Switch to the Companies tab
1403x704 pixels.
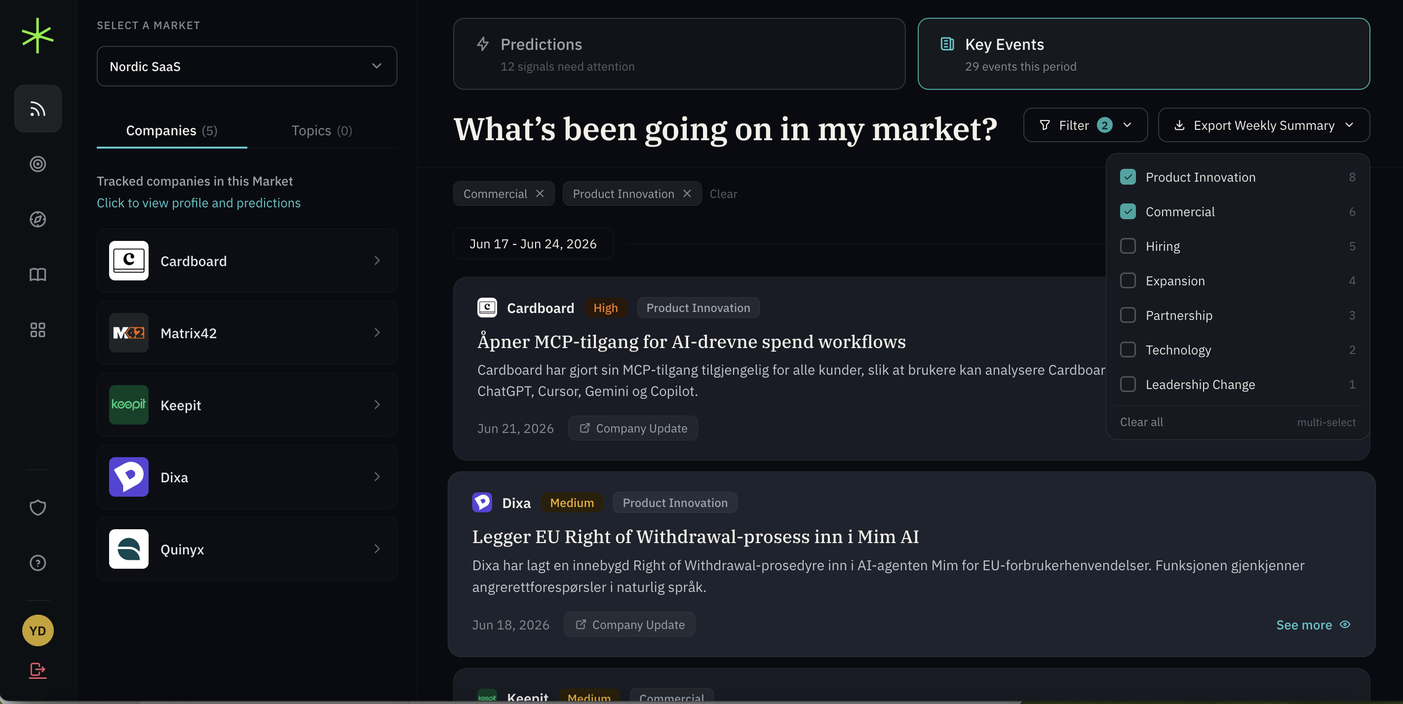(x=172, y=131)
